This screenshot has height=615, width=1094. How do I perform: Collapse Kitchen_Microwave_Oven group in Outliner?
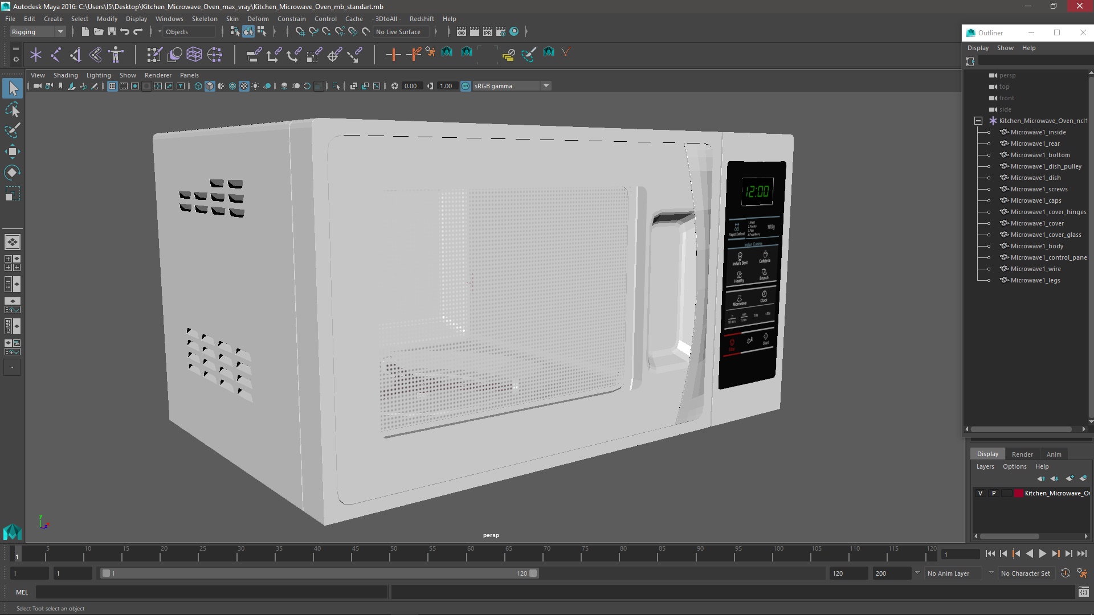tap(978, 121)
